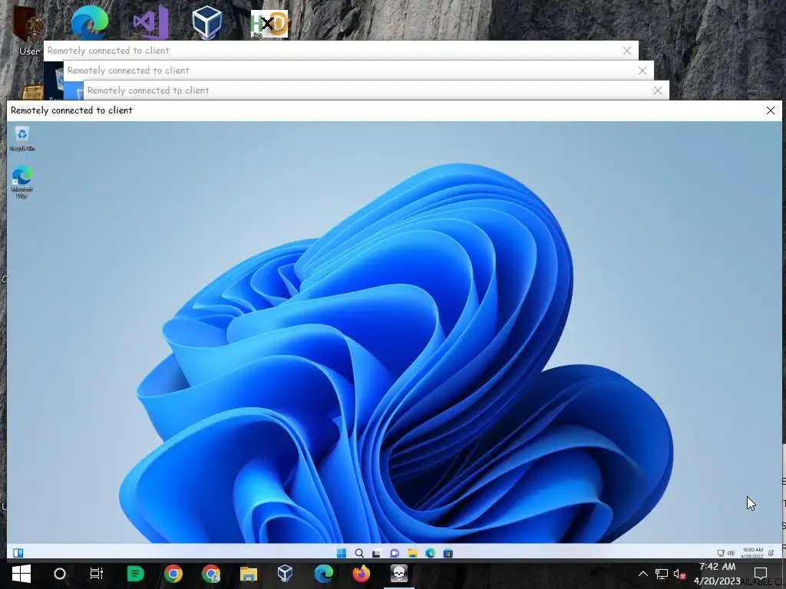786x589 pixels.
Task: Click the muted speaker tray icon
Action: [x=680, y=574]
